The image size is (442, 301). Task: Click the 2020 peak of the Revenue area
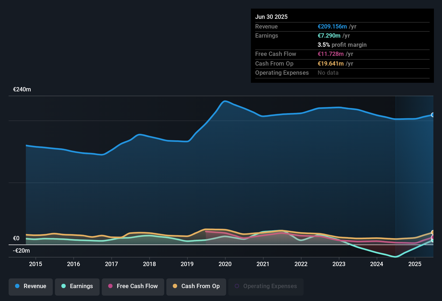click(x=225, y=101)
